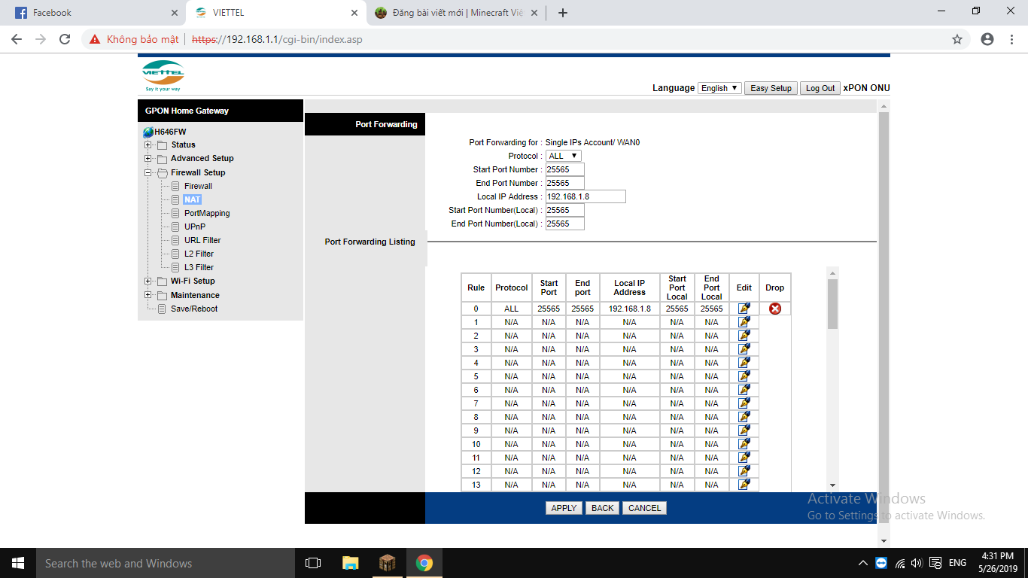Edit port forwarding rule 4
Screen dimensions: 1028x578
click(744, 363)
